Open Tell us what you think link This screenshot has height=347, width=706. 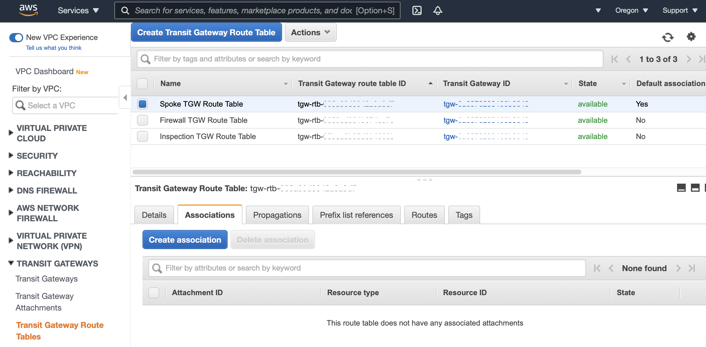point(54,48)
